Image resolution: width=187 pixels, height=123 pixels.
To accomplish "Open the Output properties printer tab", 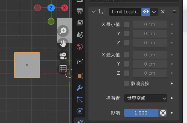I will pos(80,11).
